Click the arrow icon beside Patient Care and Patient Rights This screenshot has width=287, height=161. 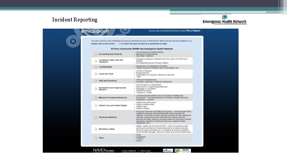(x=96, y=106)
